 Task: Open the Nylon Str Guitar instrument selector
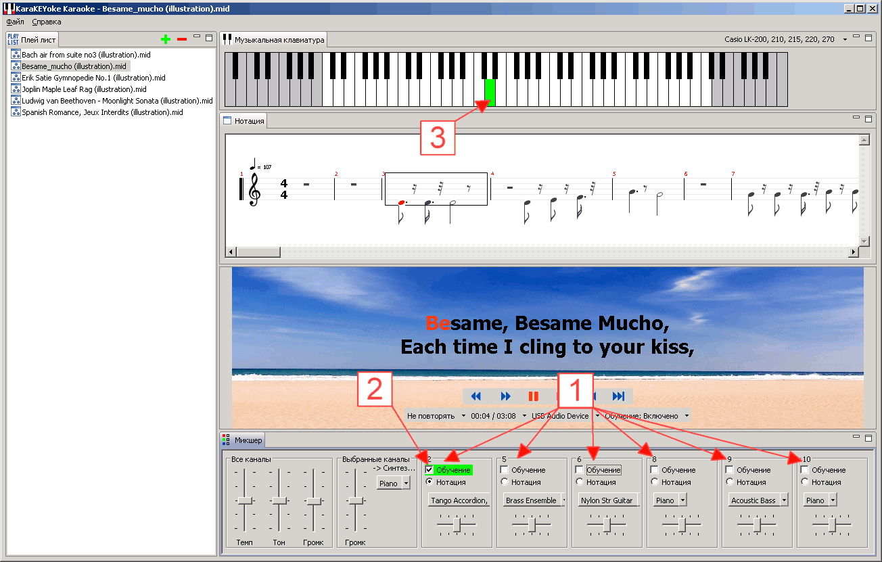[x=609, y=500]
